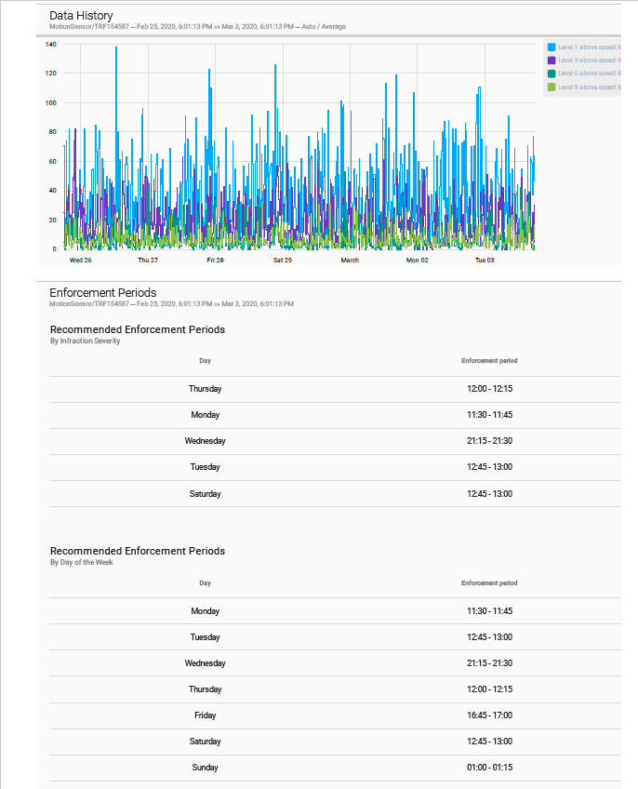
Task: Click the teal Level 6 legend swatch
Action: click(552, 74)
